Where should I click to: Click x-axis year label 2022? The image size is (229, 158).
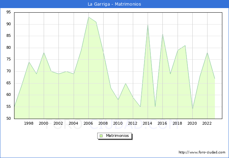[x=207, y=123]
